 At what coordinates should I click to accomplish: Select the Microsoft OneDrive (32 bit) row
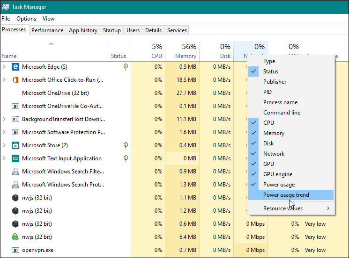click(124, 93)
